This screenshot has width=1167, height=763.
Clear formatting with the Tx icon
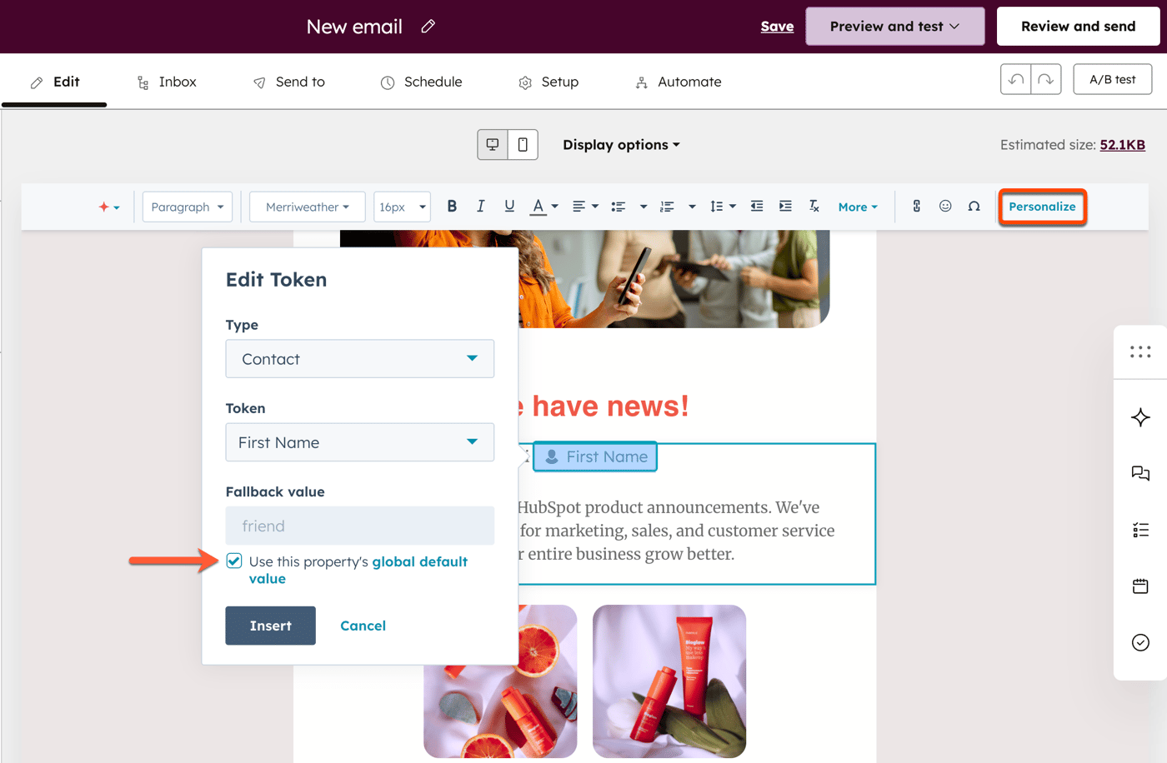click(814, 206)
